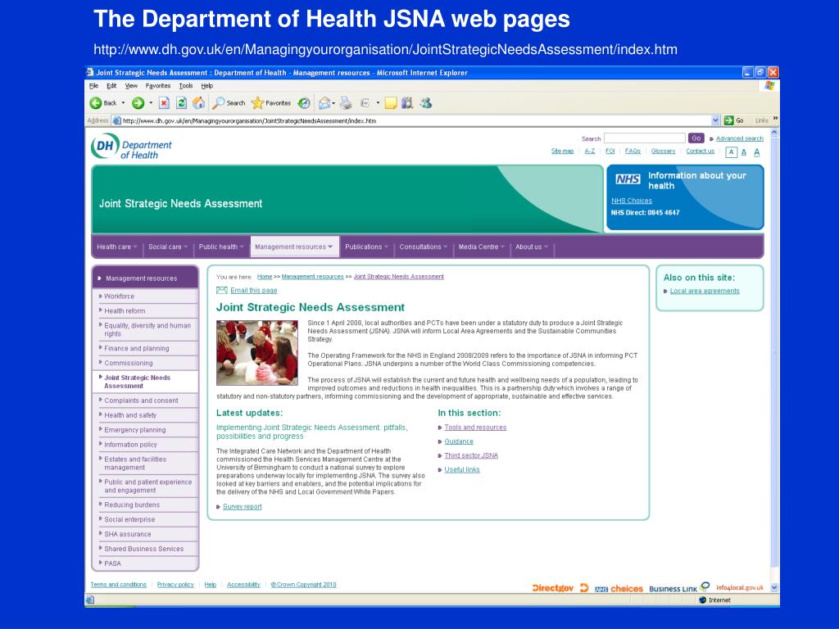Click the Back arrow button
This screenshot has width=839, height=629.
(x=102, y=102)
